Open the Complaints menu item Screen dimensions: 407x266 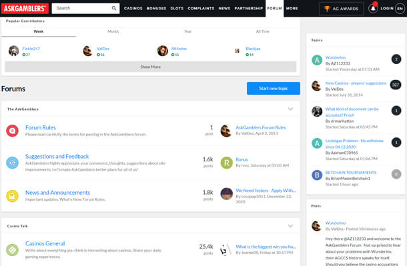(201, 8)
